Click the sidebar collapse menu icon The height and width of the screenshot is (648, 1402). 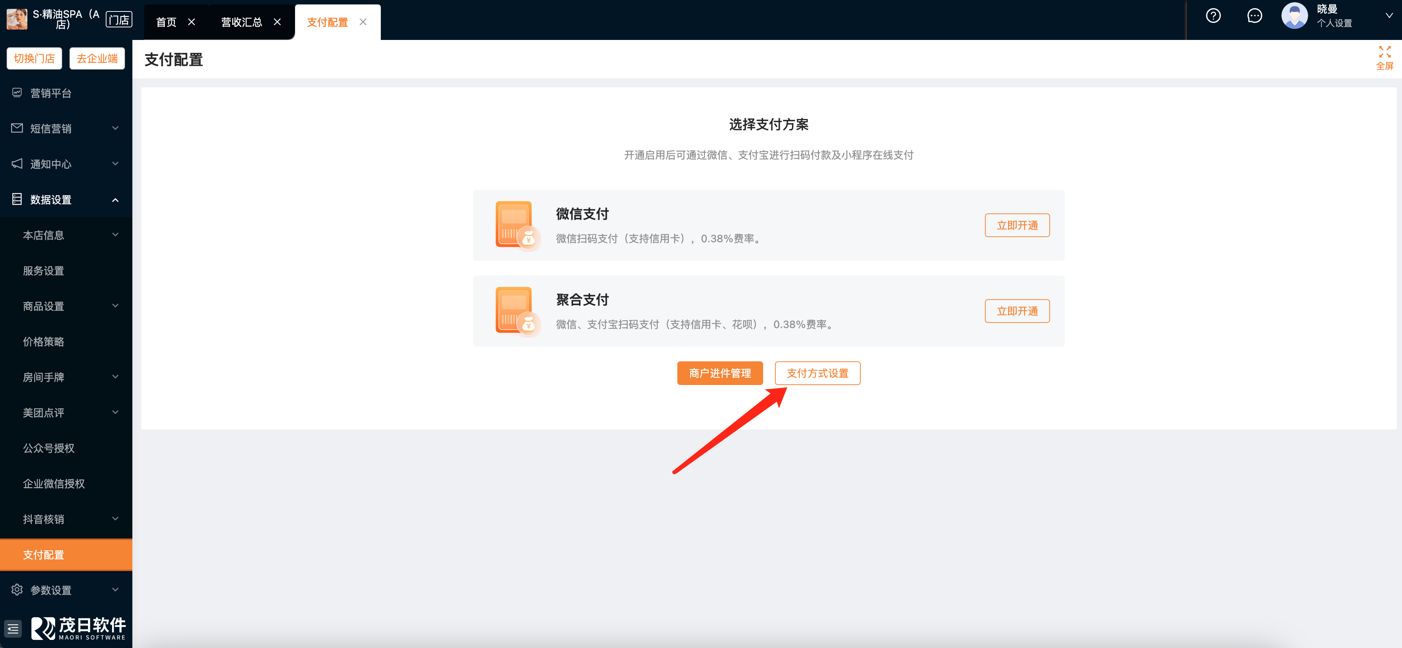[x=13, y=629]
